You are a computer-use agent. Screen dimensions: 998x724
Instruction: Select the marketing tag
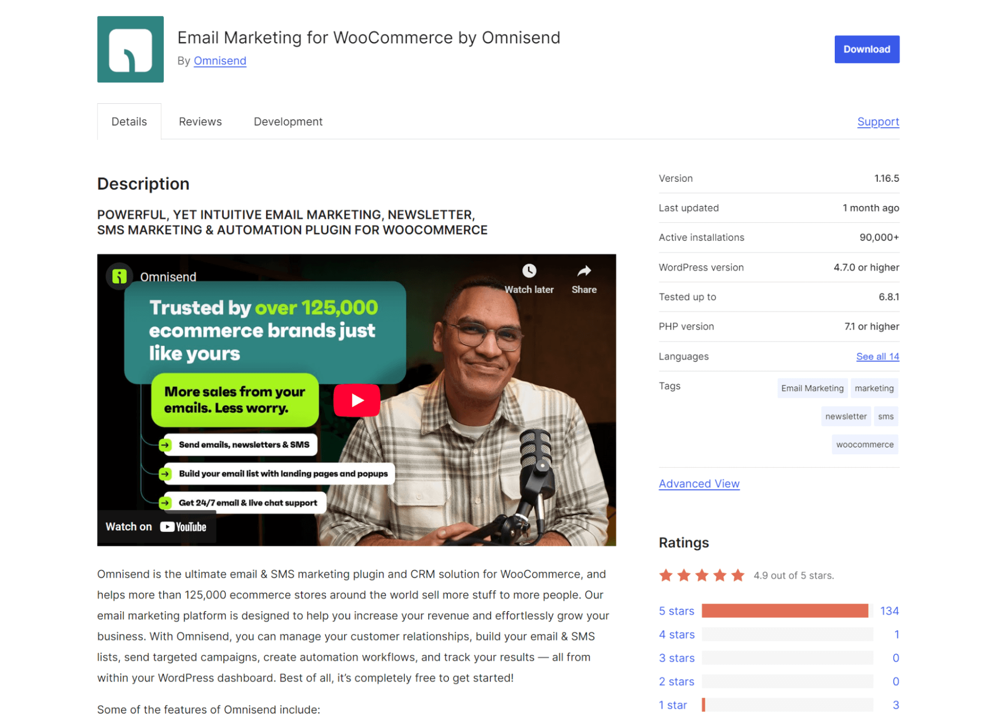point(874,388)
